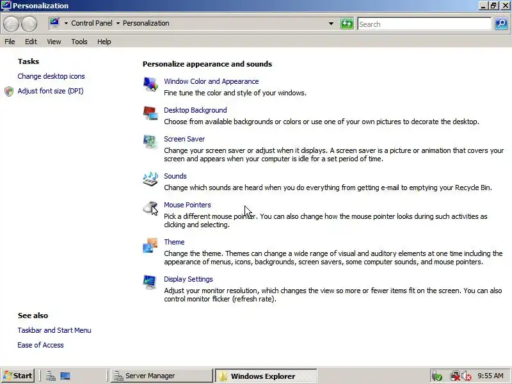The image size is (512, 384).
Task: Click the Start button
Action: 18,376
